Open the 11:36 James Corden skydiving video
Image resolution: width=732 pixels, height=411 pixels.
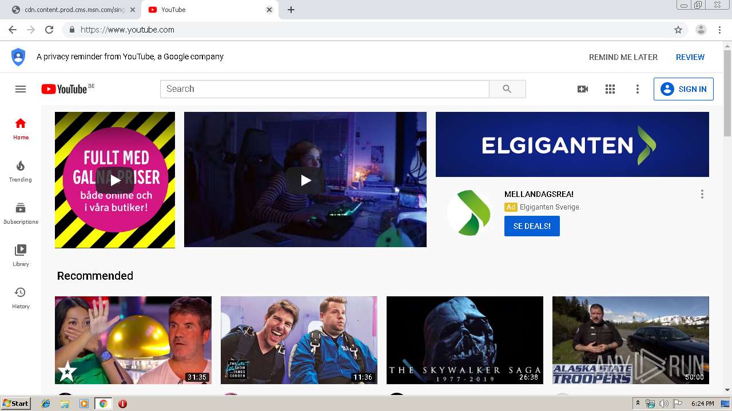click(x=299, y=340)
